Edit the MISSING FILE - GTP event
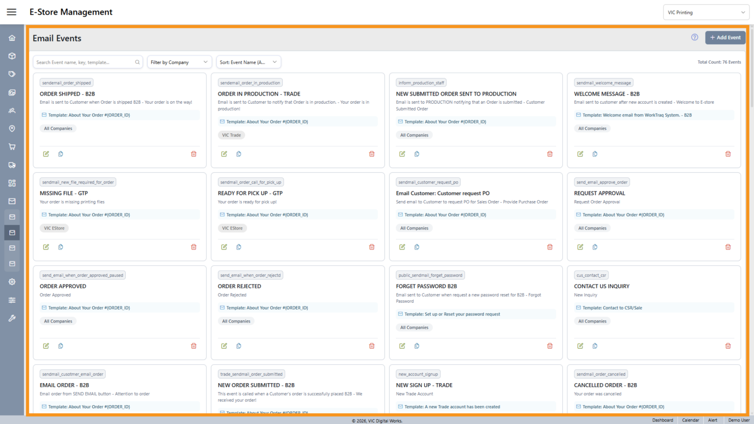Screen dimensions: 754x424 (46, 247)
